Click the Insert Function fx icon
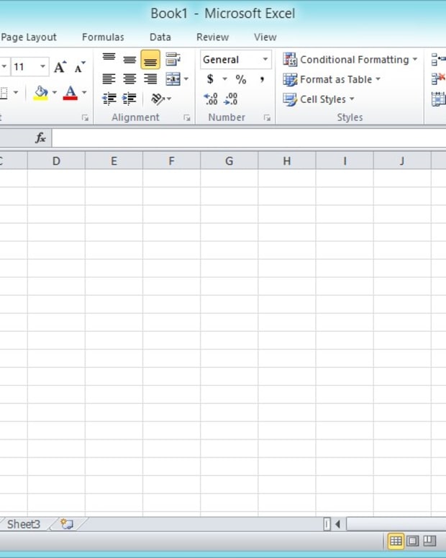 coord(41,138)
